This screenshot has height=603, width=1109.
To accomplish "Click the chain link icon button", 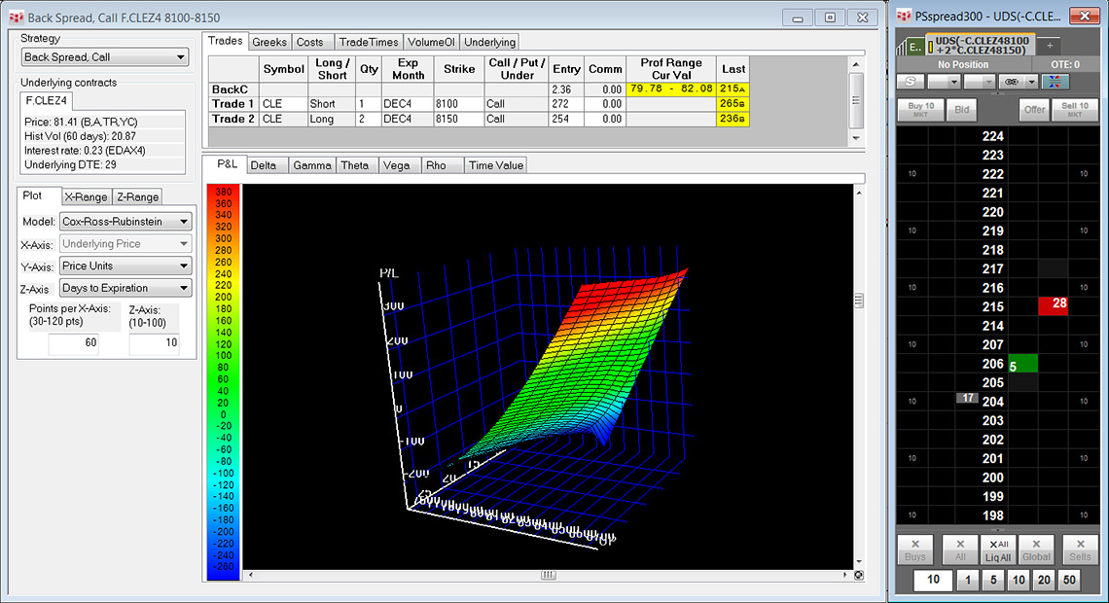I will tap(1010, 82).
